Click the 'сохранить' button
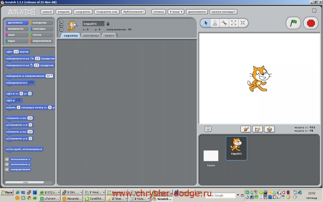 pos(83,12)
